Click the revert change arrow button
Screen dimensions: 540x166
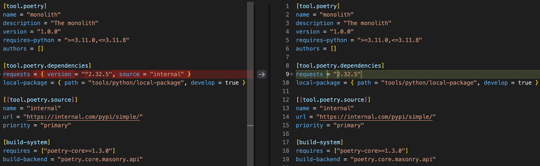tap(262, 74)
